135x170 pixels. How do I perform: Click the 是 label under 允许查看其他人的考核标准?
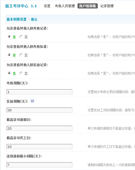coord(14,55)
